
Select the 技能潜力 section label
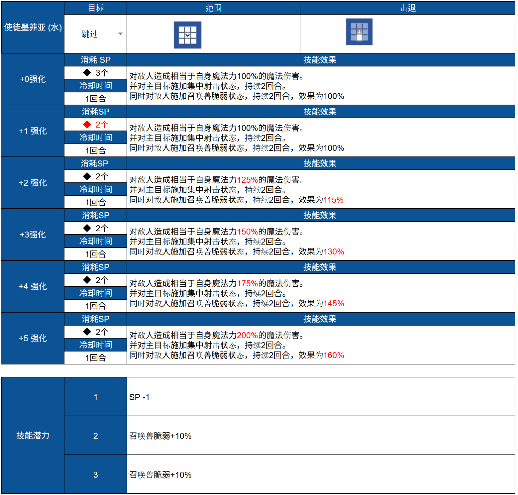click(x=33, y=436)
